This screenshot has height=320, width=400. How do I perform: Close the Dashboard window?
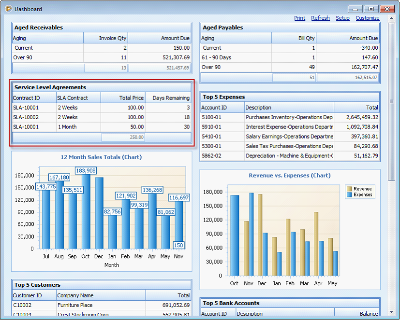click(387, 9)
